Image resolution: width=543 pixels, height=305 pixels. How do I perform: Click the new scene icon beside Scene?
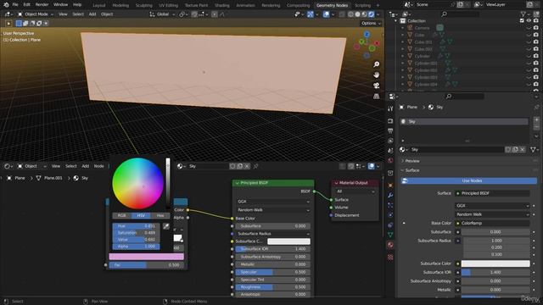pyautogui.click(x=460, y=5)
